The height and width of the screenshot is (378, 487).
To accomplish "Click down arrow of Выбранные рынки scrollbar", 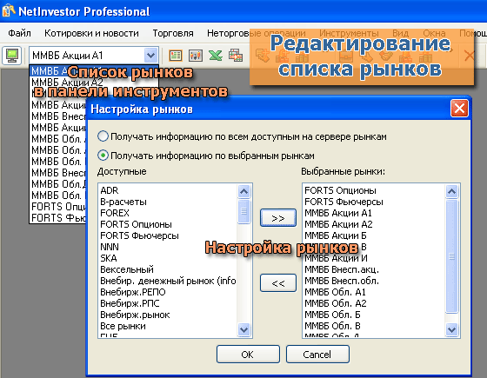I will 451,329.
